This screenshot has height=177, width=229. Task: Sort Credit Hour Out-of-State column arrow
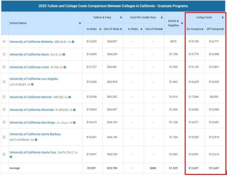[x=162, y=29]
